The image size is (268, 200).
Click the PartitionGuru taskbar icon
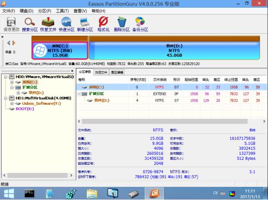pos(155,193)
